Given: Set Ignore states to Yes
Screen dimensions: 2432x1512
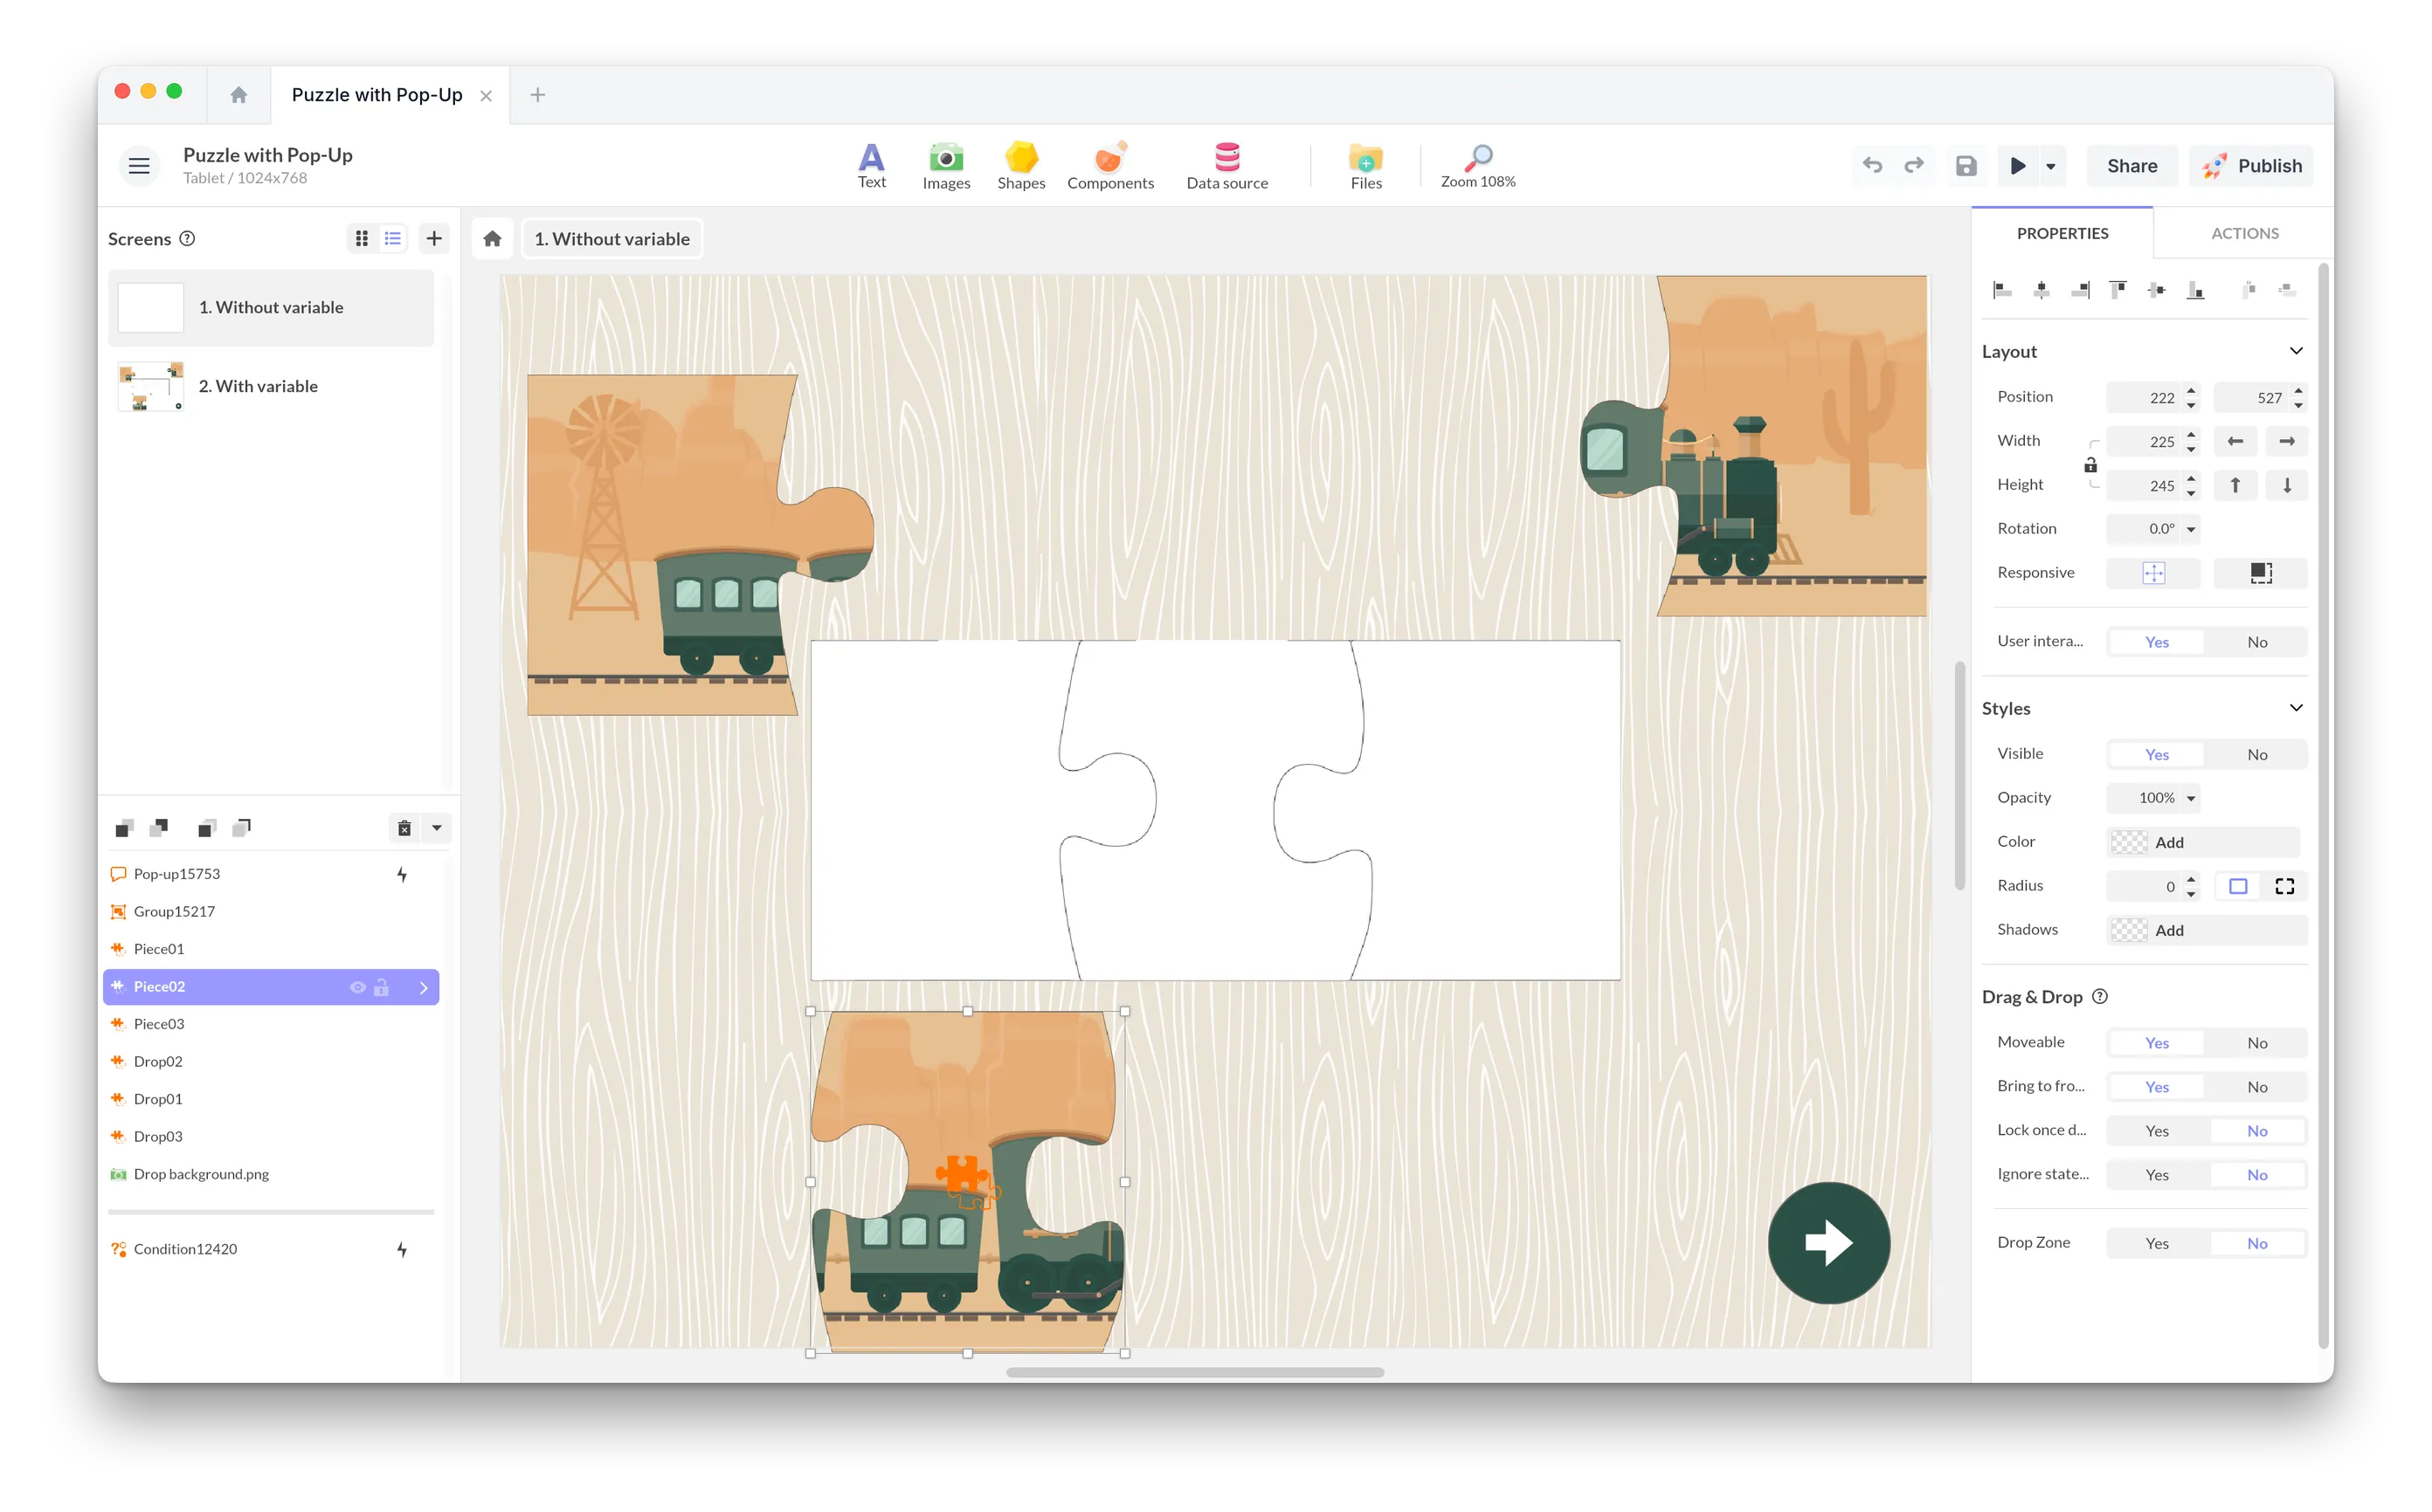Looking at the screenshot, I should [2156, 1175].
